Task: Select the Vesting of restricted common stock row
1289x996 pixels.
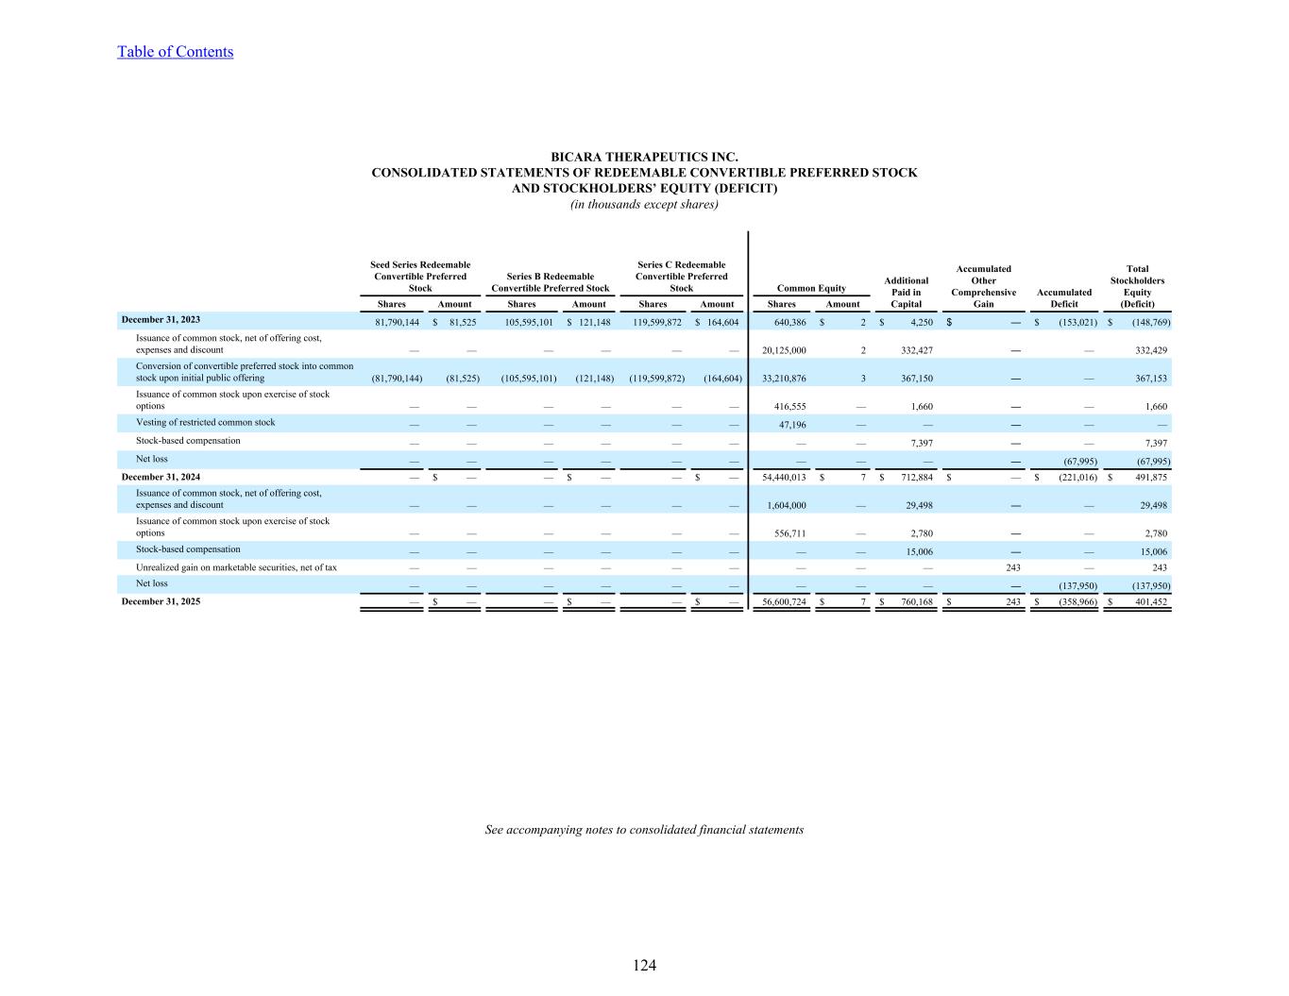Action: 206,422
